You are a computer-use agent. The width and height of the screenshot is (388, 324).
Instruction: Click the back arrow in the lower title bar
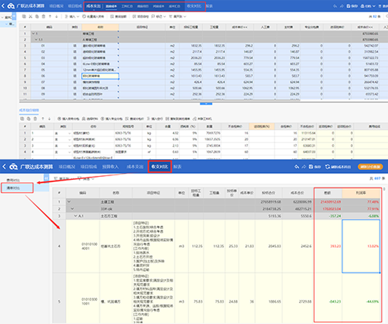tap(4, 167)
